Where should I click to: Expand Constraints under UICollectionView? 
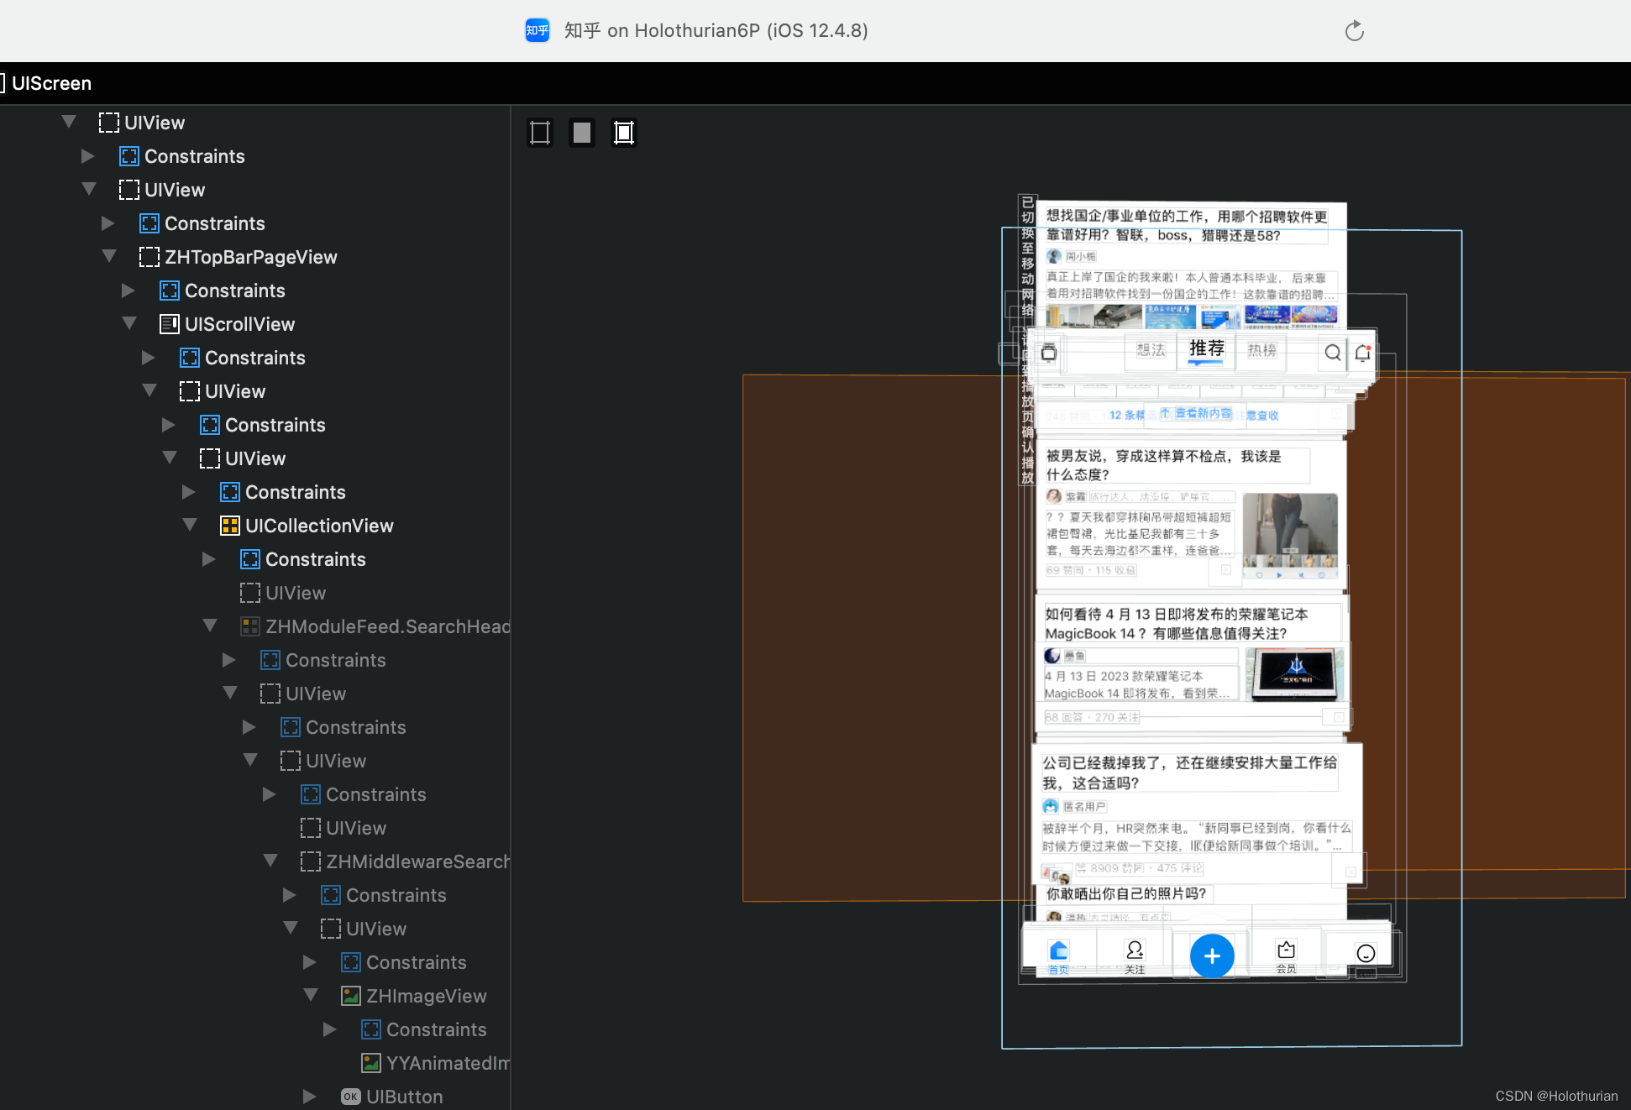pyautogui.click(x=209, y=559)
